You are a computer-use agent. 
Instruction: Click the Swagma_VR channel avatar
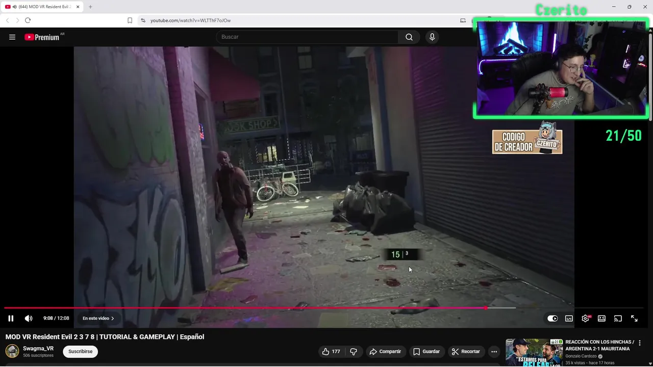[x=12, y=351]
